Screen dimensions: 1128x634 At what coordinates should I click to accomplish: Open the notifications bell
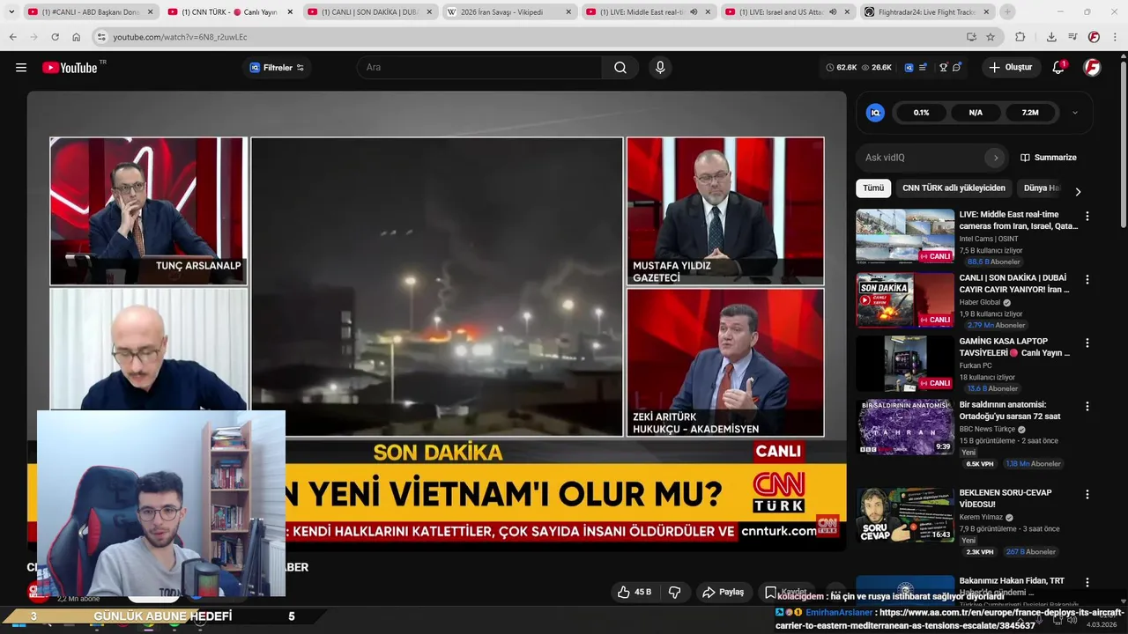(x=1058, y=68)
